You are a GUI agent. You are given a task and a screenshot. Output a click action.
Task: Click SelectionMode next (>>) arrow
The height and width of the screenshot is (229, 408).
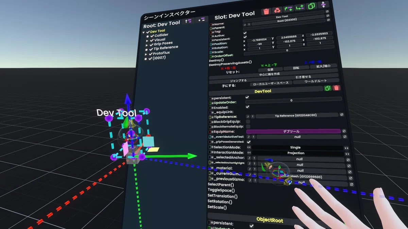pyautogui.click(x=346, y=148)
